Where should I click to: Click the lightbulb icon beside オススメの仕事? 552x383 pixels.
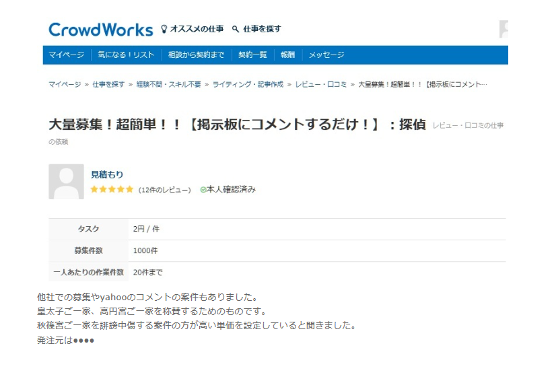pos(164,29)
